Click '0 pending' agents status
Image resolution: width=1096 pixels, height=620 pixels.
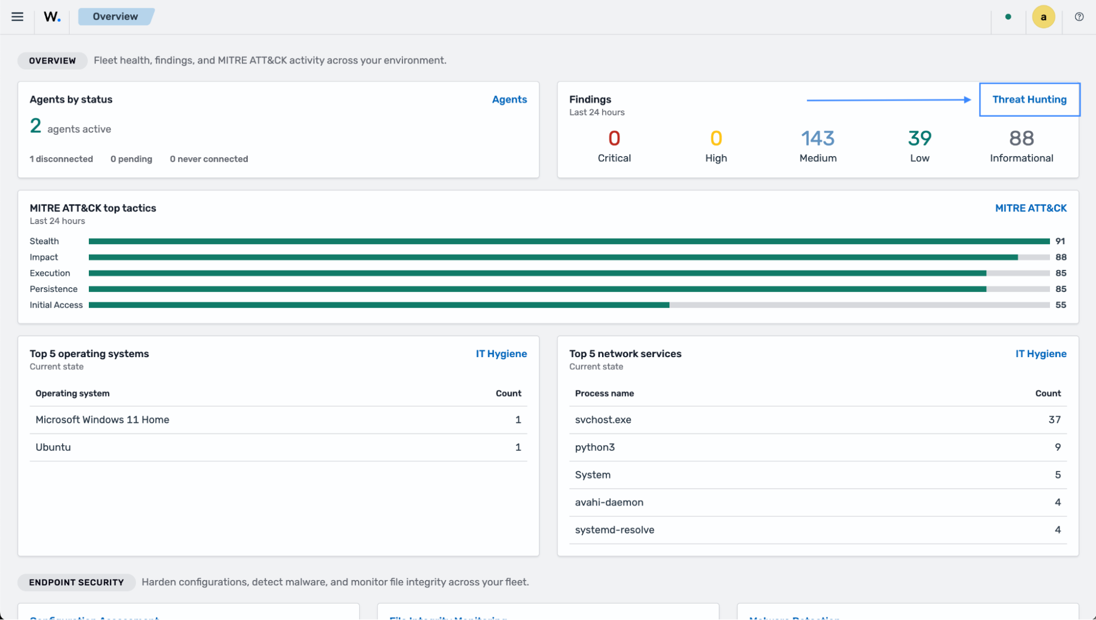(x=132, y=159)
